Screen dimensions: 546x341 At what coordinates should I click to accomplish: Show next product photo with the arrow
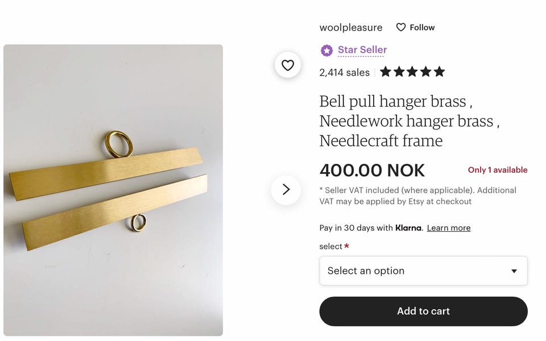point(286,190)
